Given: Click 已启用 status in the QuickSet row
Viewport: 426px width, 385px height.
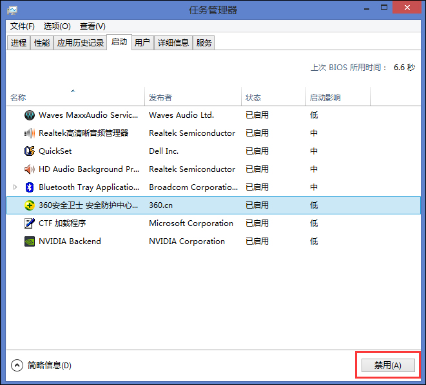Looking at the screenshot, I should pyautogui.click(x=257, y=151).
